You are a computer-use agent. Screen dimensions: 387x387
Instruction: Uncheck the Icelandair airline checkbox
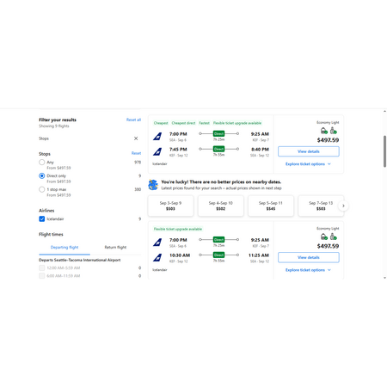click(x=42, y=219)
